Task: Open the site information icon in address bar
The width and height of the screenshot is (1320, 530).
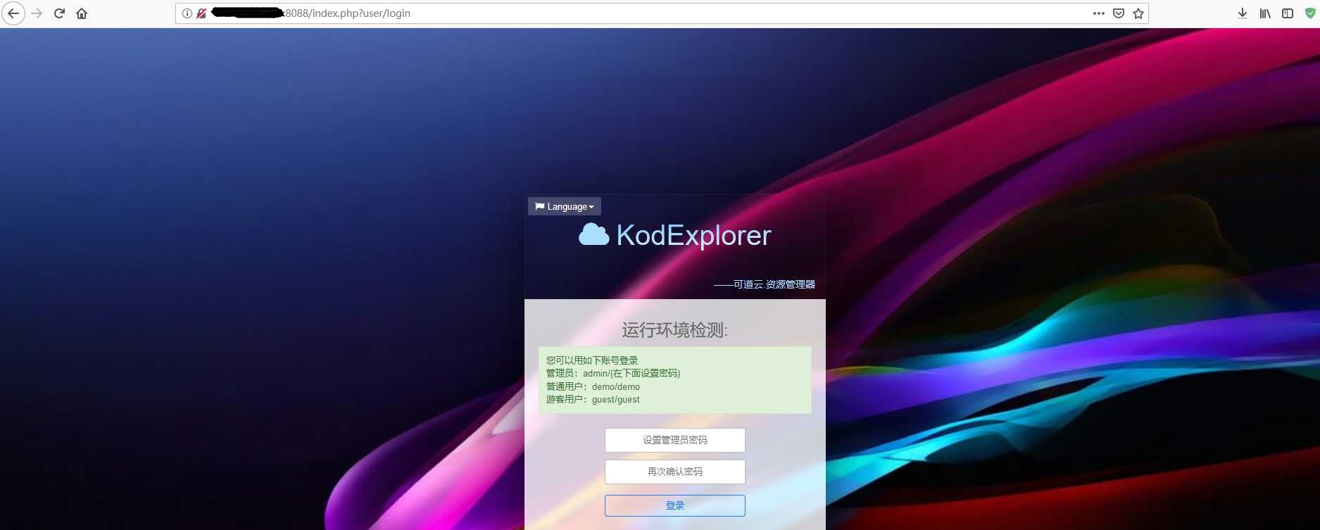Action: tap(187, 13)
